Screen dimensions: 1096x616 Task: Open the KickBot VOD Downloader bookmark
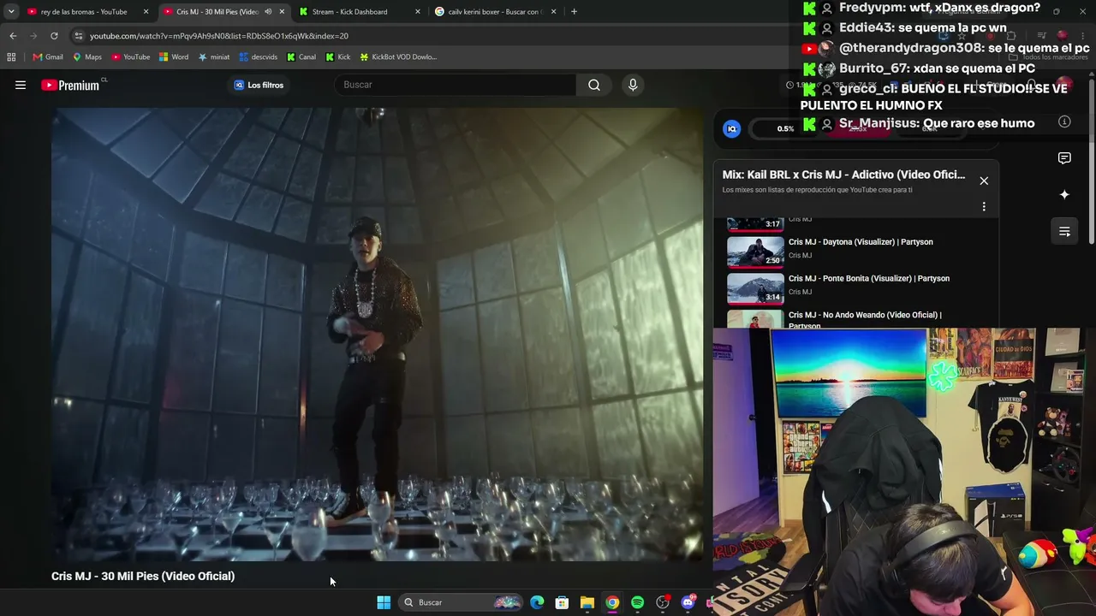click(398, 57)
